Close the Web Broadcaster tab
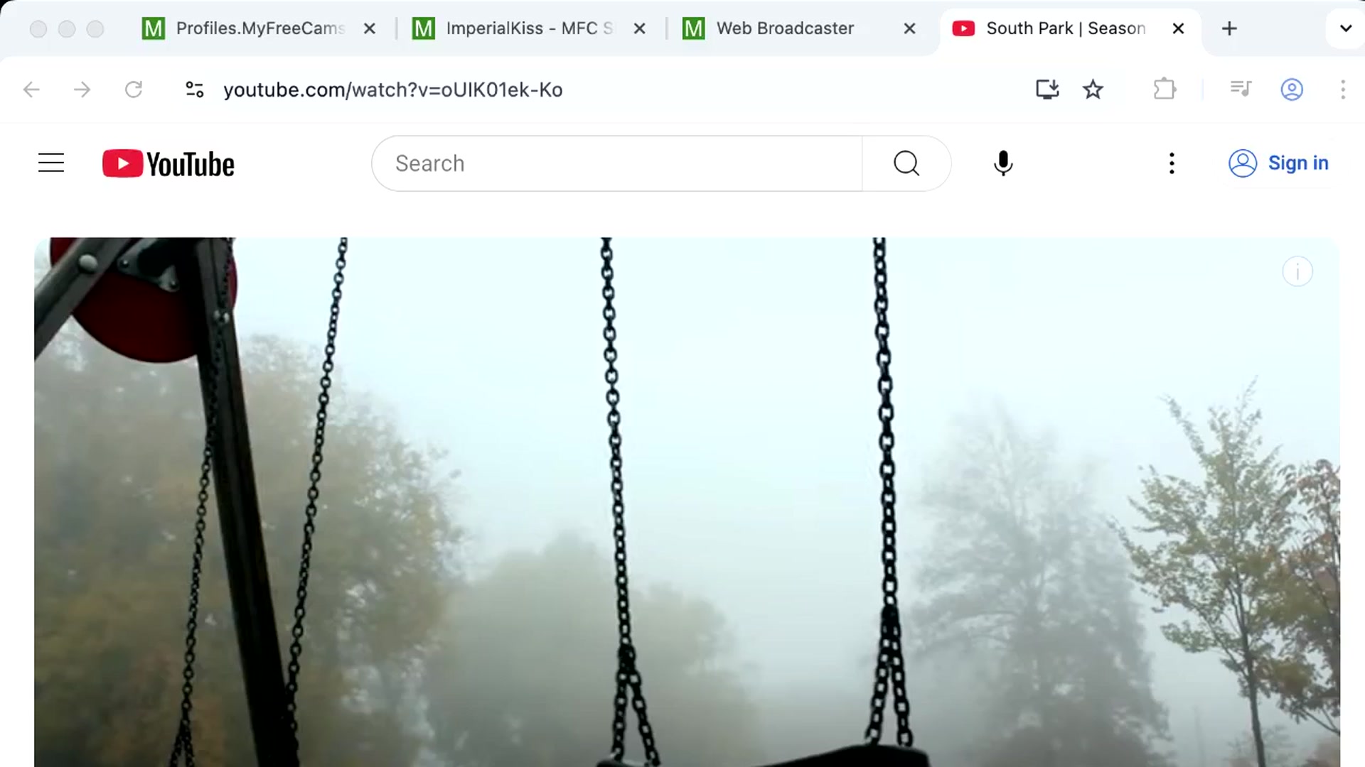Image resolution: width=1365 pixels, height=767 pixels. pyautogui.click(x=910, y=28)
